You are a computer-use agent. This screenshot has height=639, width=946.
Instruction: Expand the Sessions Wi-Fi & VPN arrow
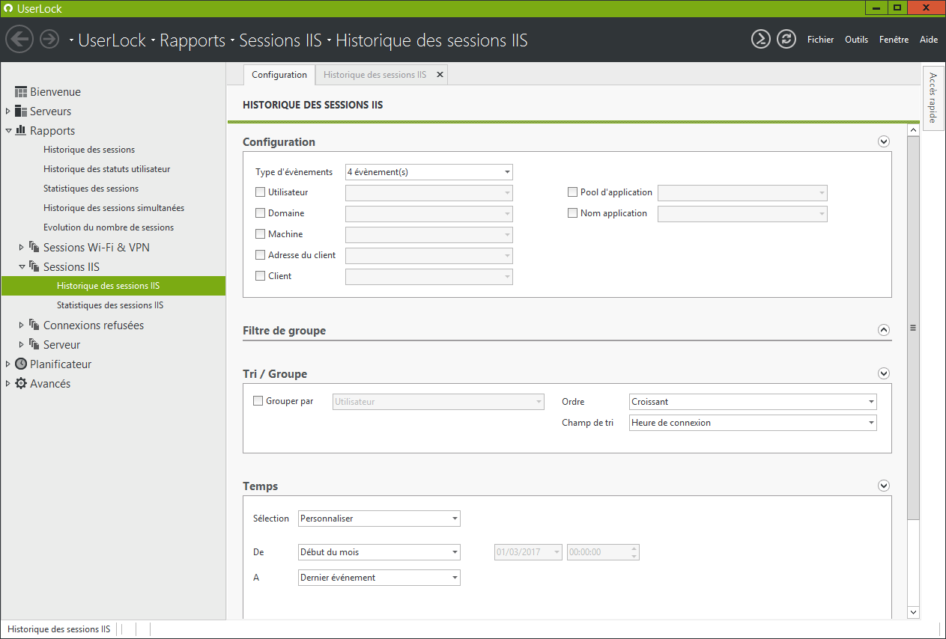coord(22,248)
